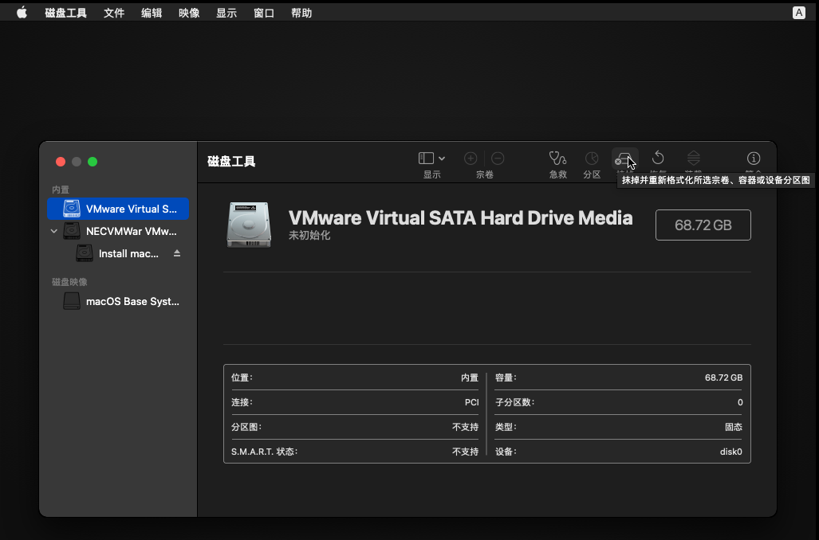
Task: Open the 文件 menu
Action: pyautogui.click(x=114, y=13)
